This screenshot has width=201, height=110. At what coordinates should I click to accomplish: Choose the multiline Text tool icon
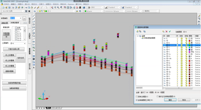34,68
